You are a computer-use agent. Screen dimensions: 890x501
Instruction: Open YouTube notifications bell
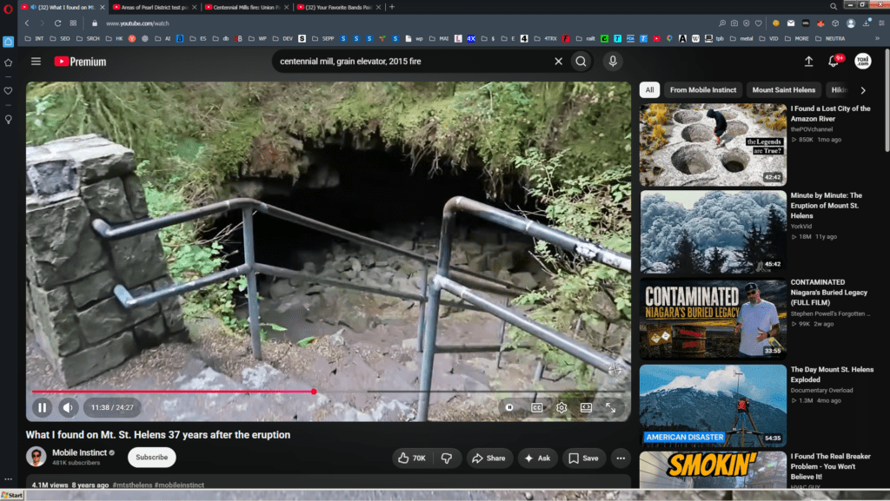(x=834, y=61)
